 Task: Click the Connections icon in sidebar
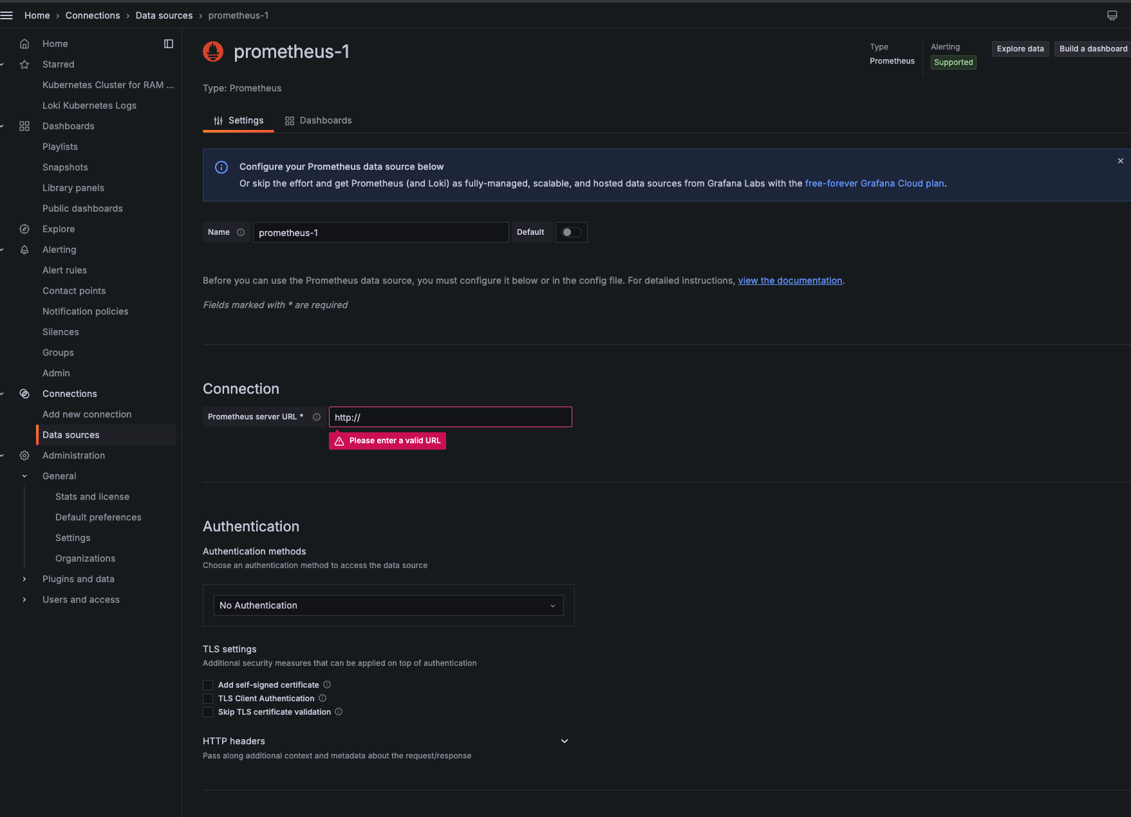[24, 394]
